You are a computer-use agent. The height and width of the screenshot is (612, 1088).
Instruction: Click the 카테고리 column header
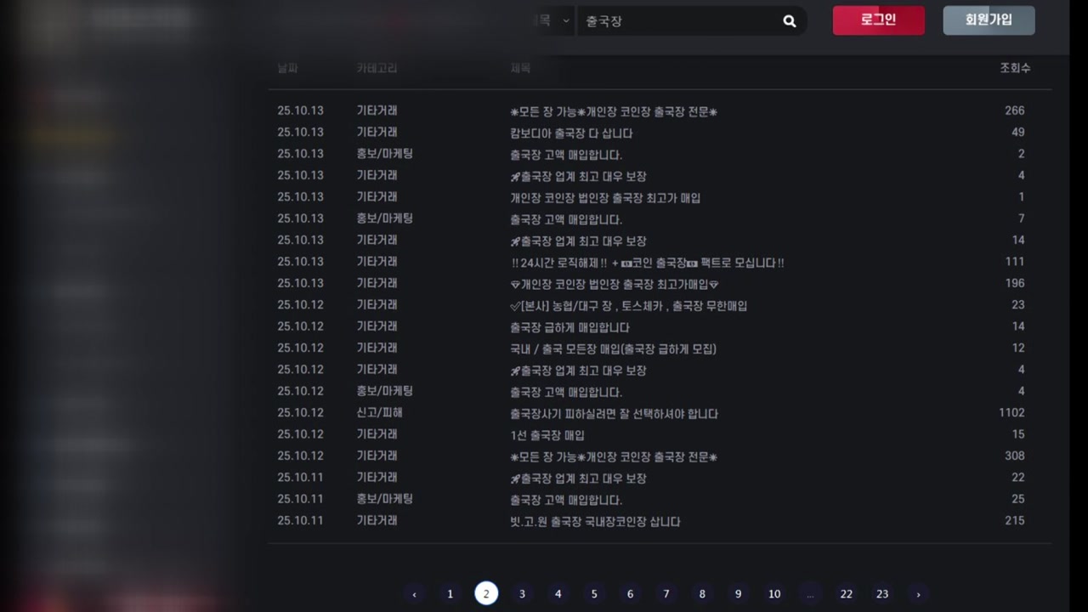(x=377, y=68)
